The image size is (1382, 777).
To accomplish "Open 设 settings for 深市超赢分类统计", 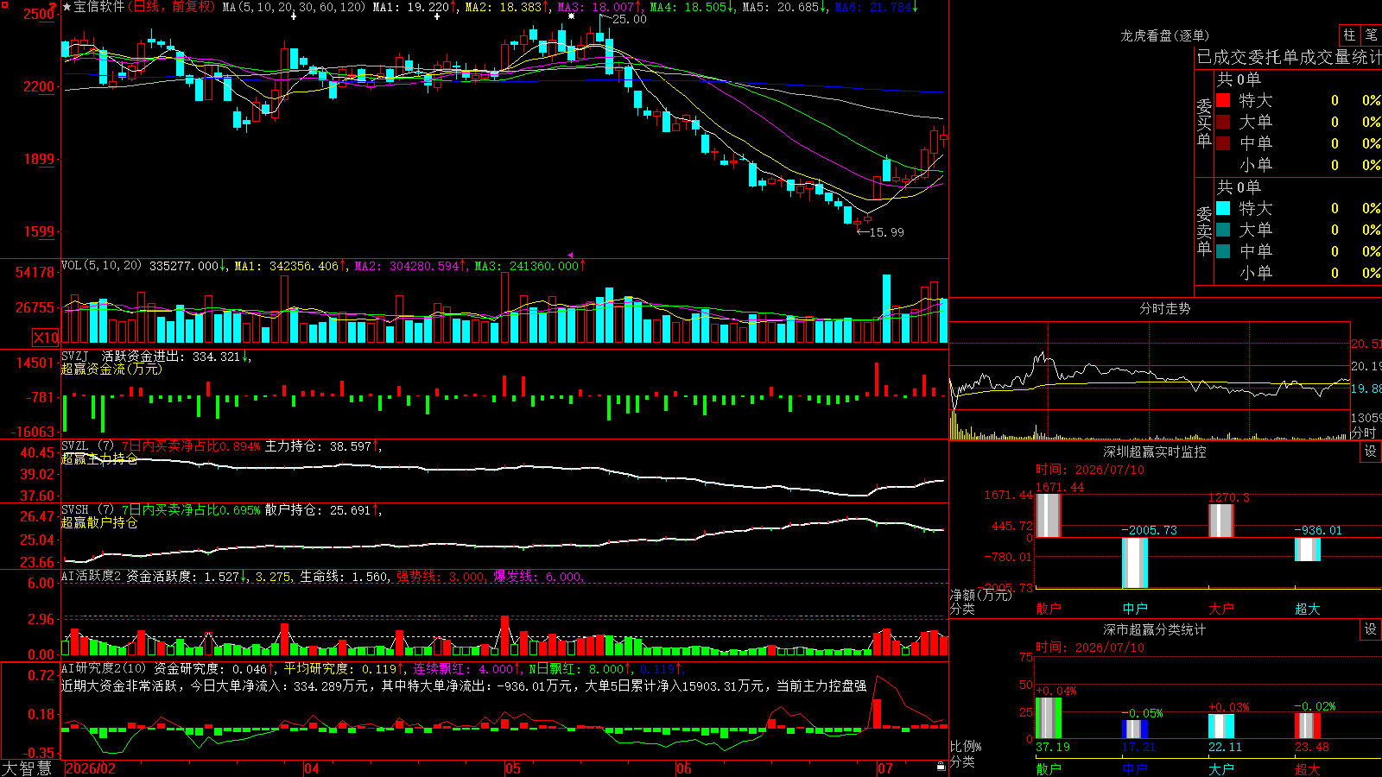I will pyautogui.click(x=1371, y=629).
